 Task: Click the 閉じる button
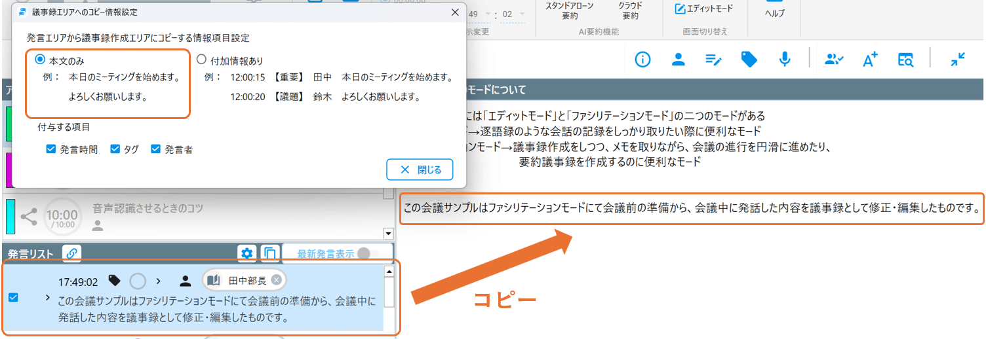[420, 169]
